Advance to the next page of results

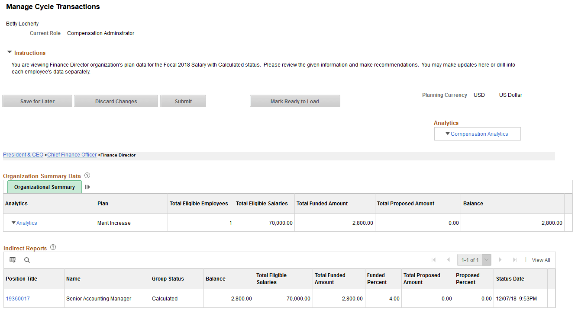click(501, 260)
